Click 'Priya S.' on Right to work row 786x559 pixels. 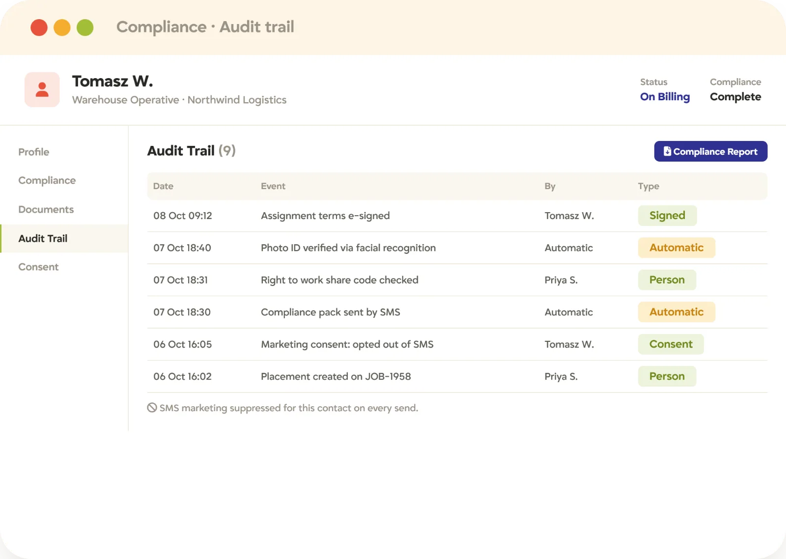click(561, 280)
